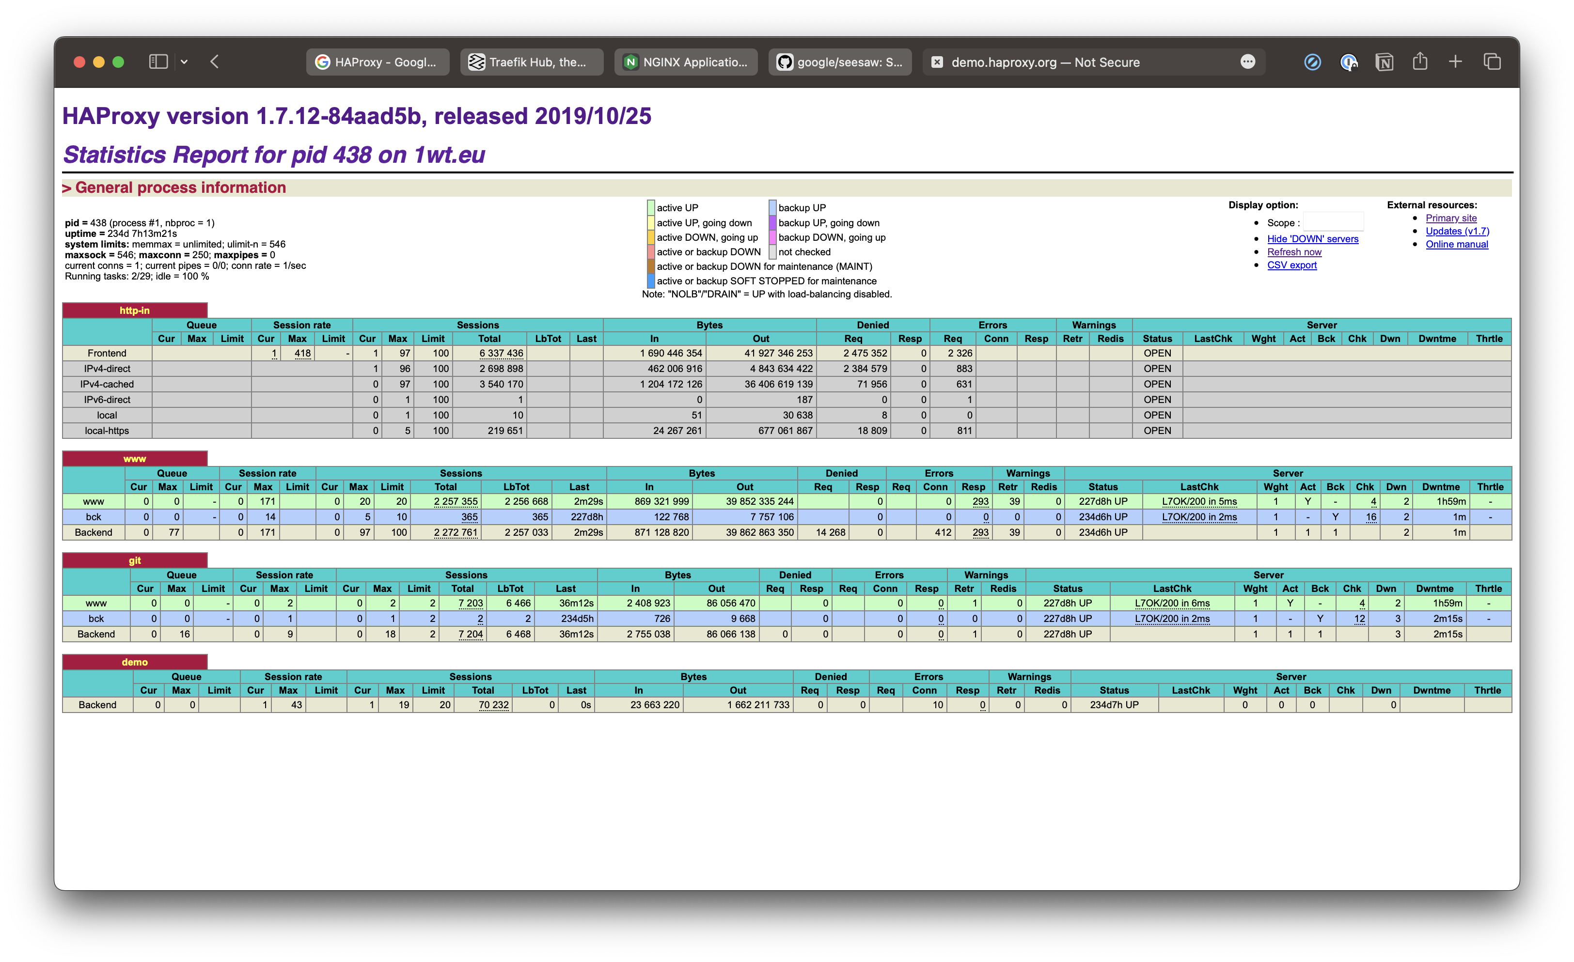Click www bck total sessions 365
1574x962 pixels.
point(469,516)
